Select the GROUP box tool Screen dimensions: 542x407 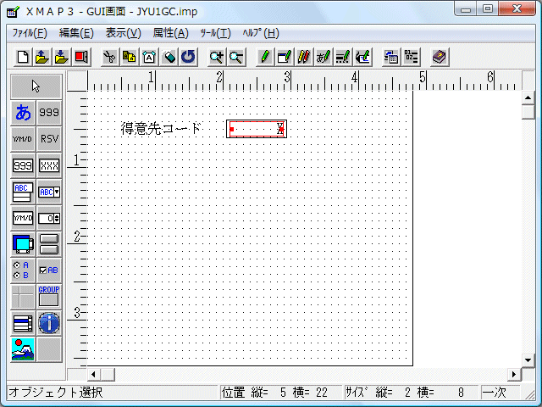click(49, 297)
